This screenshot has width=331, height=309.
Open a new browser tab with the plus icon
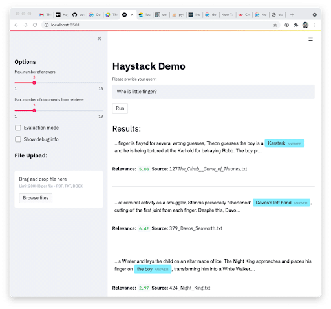click(x=292, y=15)
